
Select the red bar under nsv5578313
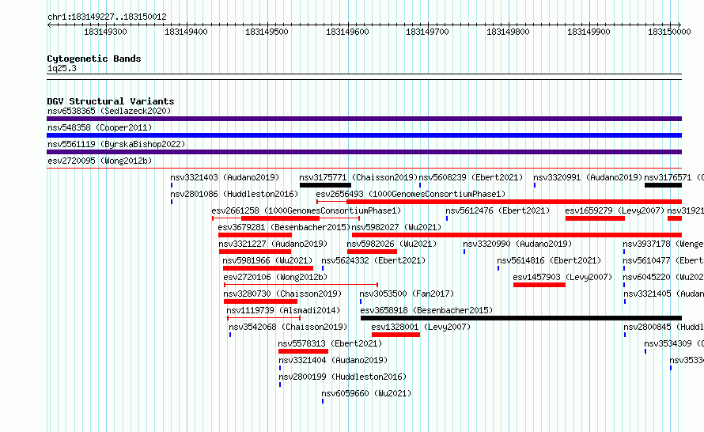(303, 351)
